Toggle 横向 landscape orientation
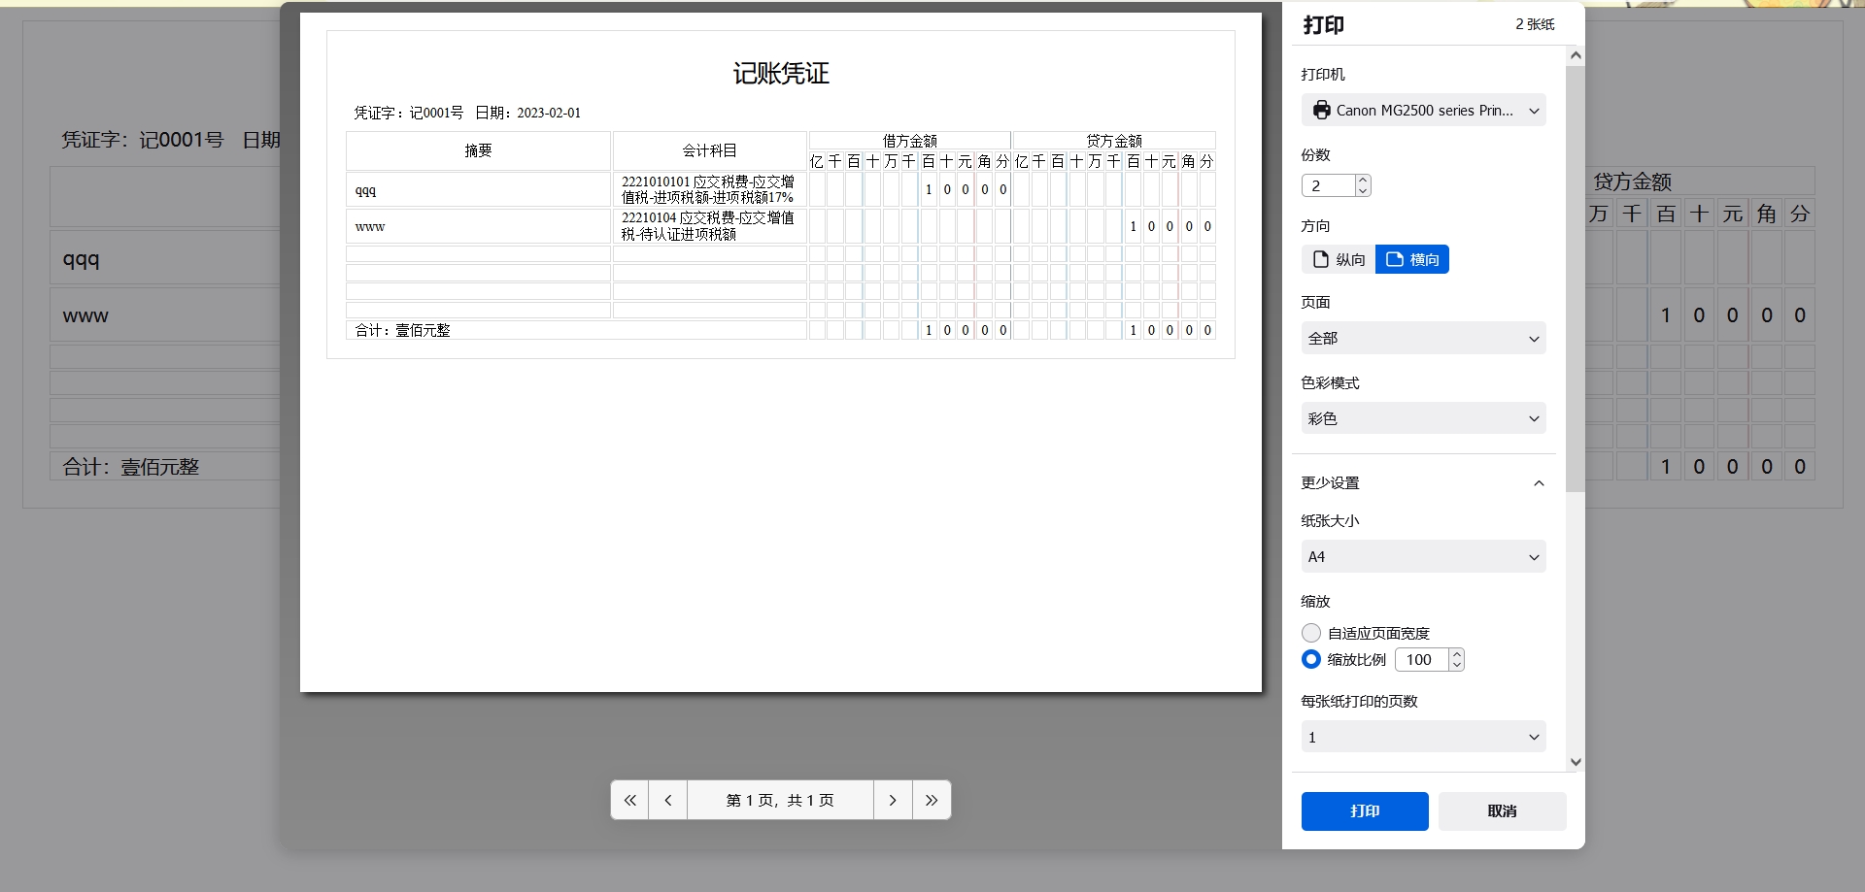 (1412, 259)
